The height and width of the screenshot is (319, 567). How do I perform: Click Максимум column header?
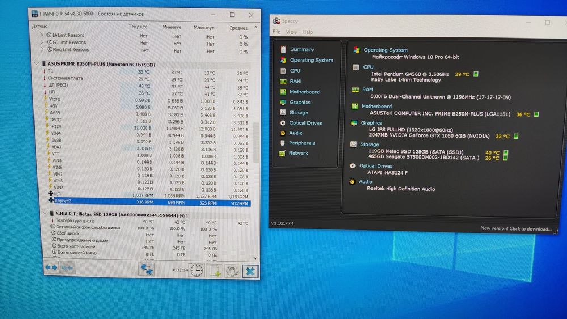[204, 27]
